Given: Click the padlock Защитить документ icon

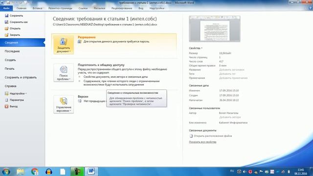Looking at the screenshot, I should coord(63,42).
